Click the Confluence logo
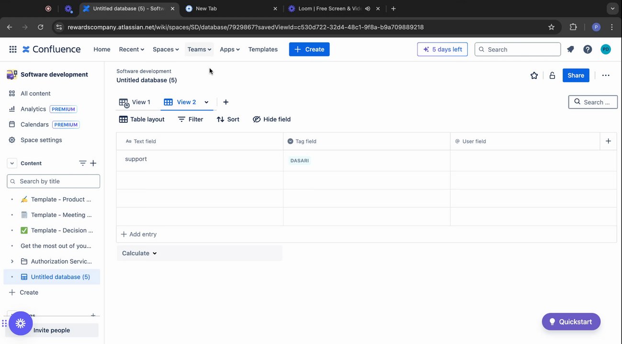Screen dimensions: 622x344 click(52, 49)
